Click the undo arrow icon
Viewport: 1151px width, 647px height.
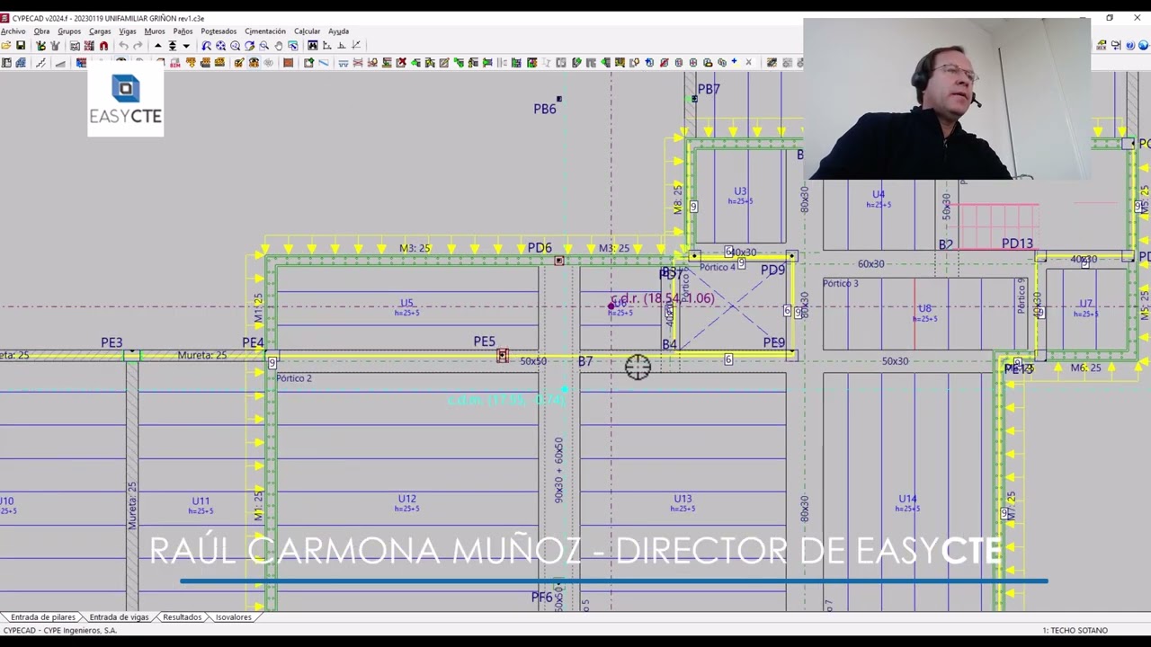tap(123, 46)
